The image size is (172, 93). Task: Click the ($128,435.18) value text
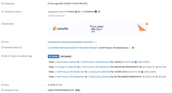(148, 77)
